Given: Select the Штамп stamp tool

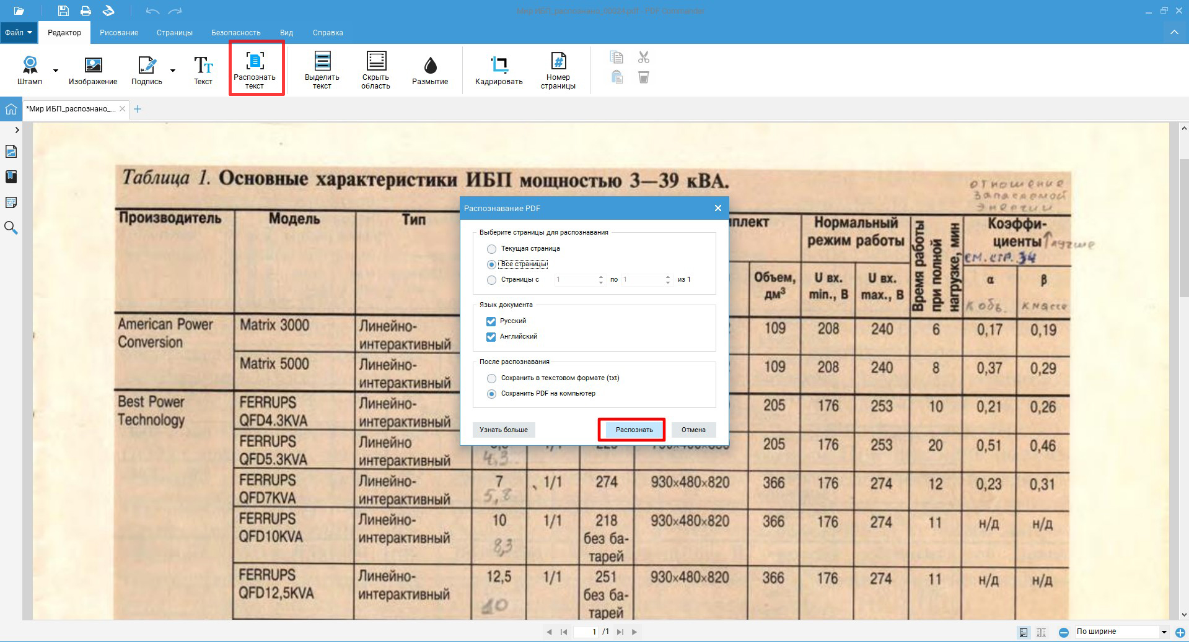Looking at the screenshot, I should coord(30,70).
